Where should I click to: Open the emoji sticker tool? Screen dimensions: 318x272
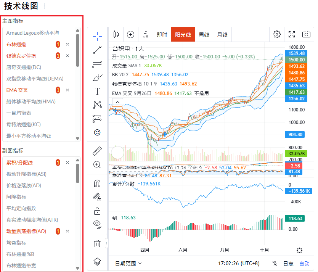click(x=97, y=132)
